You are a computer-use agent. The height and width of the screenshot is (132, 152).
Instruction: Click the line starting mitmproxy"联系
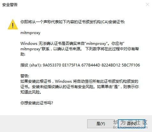80,49
